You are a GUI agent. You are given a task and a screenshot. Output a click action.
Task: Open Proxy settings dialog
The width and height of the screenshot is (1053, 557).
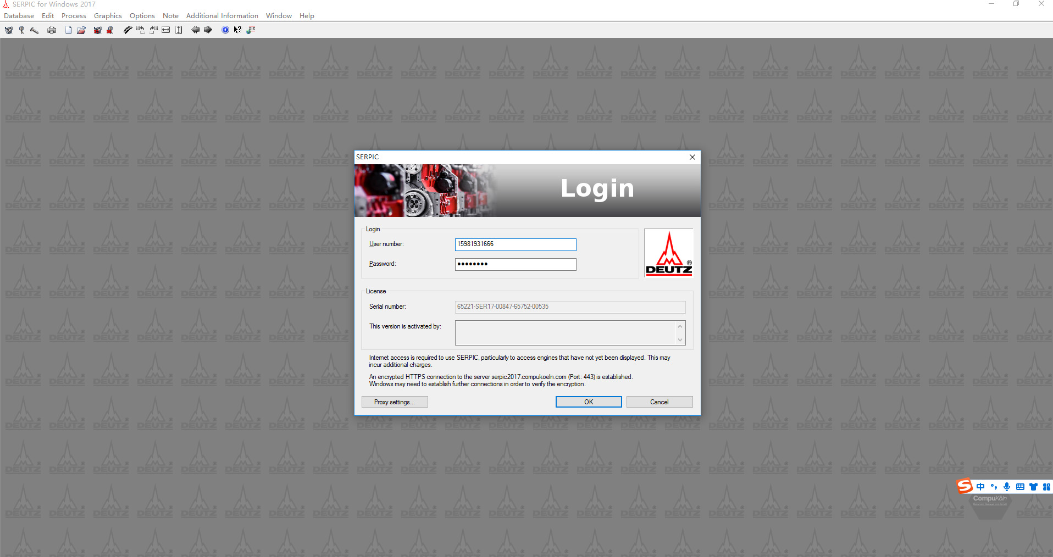tap(394, 402)
